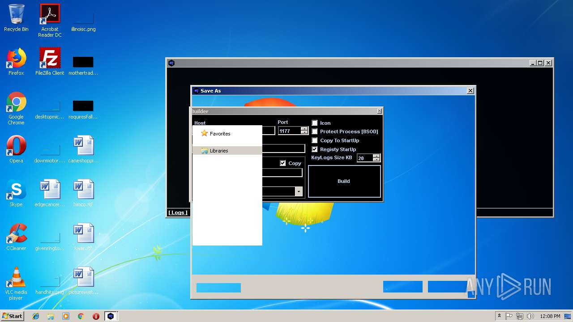This screenshot has height=322, width=573.
Task: Open the volume control in system tray
Action: 530,316
